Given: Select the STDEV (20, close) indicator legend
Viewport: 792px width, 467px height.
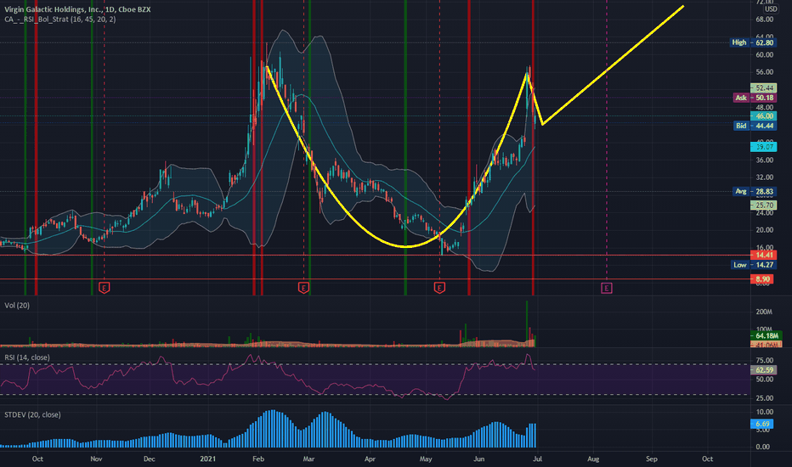Looking at the screenshot, I should click(x=32, y=414).
